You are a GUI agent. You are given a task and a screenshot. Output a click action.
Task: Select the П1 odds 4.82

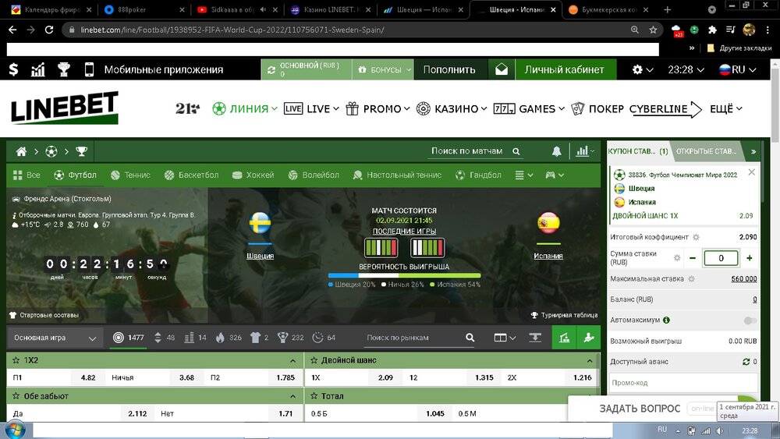(88, 377)
